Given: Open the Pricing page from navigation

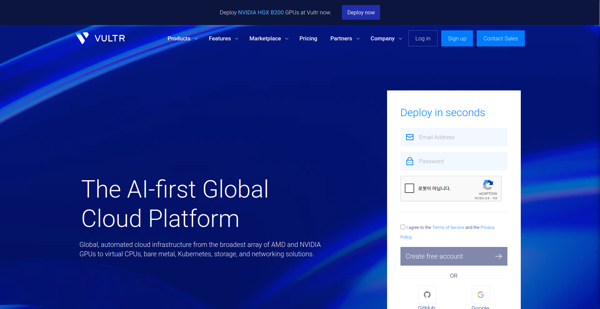Looking at the screenshot, I should click(308, 38).
